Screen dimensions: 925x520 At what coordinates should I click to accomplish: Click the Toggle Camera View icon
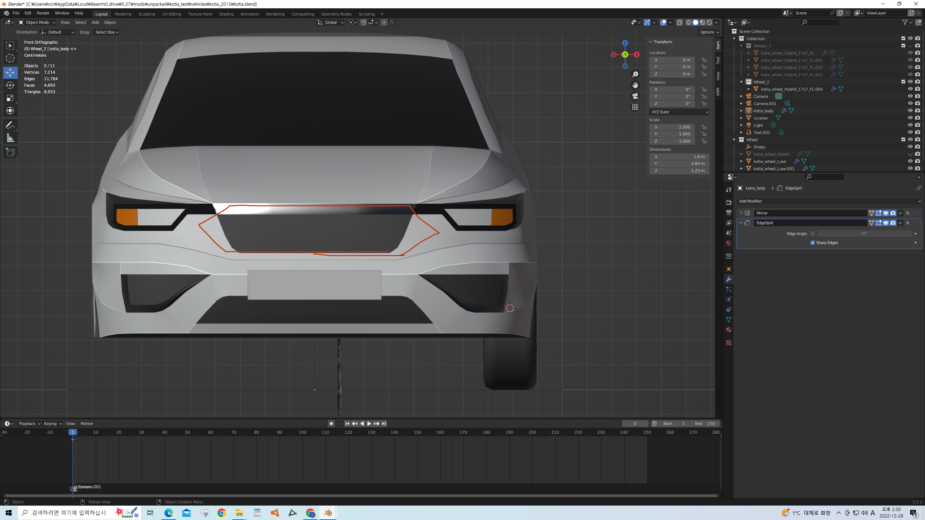click(x=635, y=96)
